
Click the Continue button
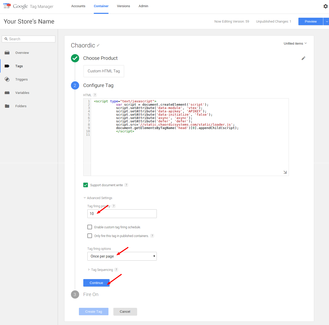(96, 283)
